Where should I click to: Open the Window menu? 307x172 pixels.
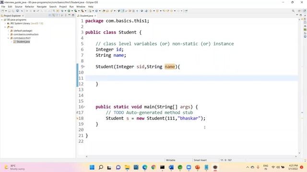tap(81, 7)
